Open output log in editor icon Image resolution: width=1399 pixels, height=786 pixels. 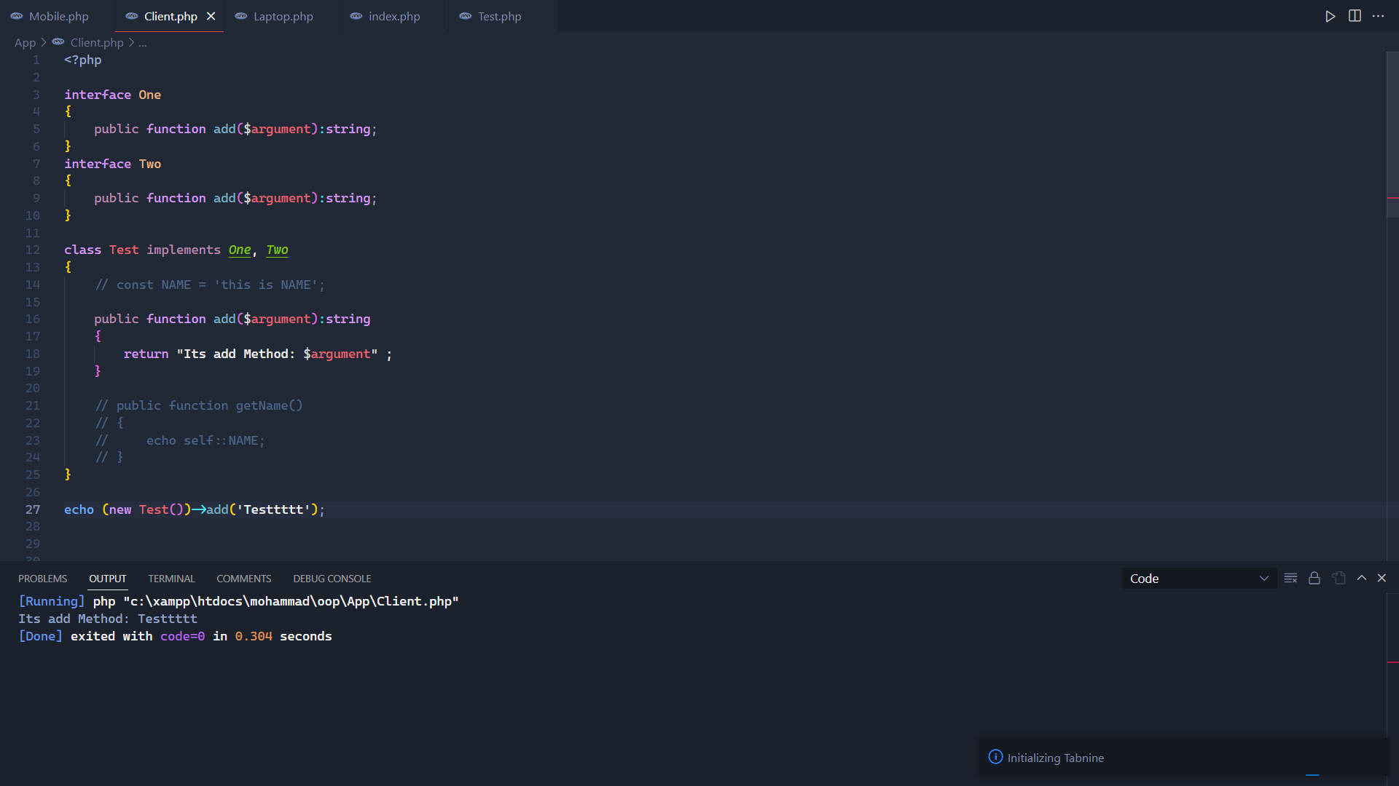[x=1339, y=578]
